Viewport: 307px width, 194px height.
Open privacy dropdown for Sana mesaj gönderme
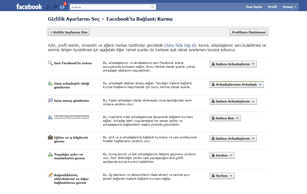[x=233, y=101]
